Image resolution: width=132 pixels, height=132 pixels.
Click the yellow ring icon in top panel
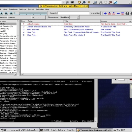(x=79, y=2)
